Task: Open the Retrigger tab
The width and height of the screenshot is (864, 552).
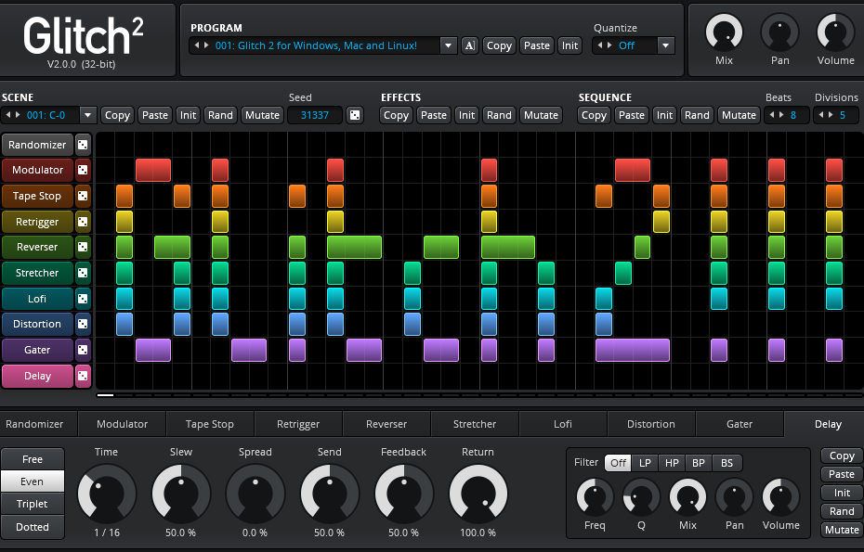Action: click(x=298, y=424)
